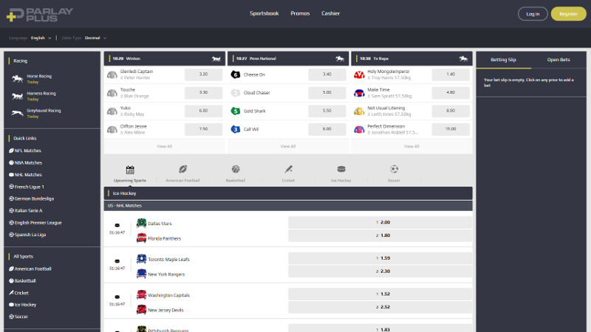Select Perfect Dimension odds 15.00
Screen dimensions: 591x332
[x=451, y=129]
